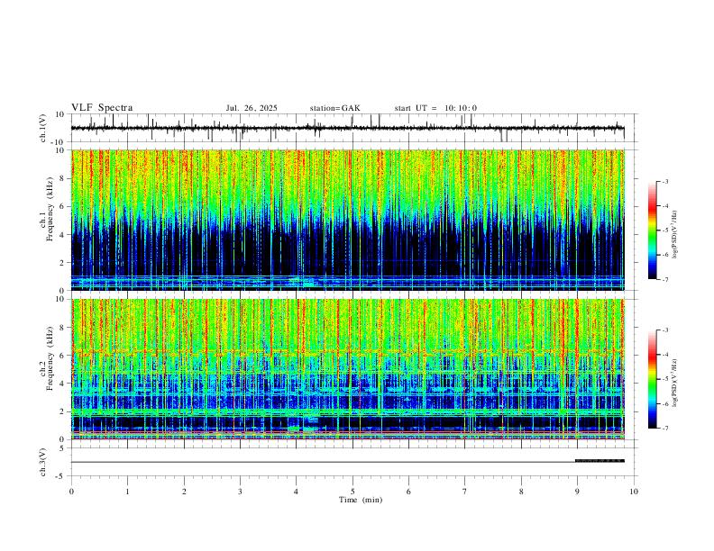
Task: Click the time axis tick label '5'
Action: point(352,492)
